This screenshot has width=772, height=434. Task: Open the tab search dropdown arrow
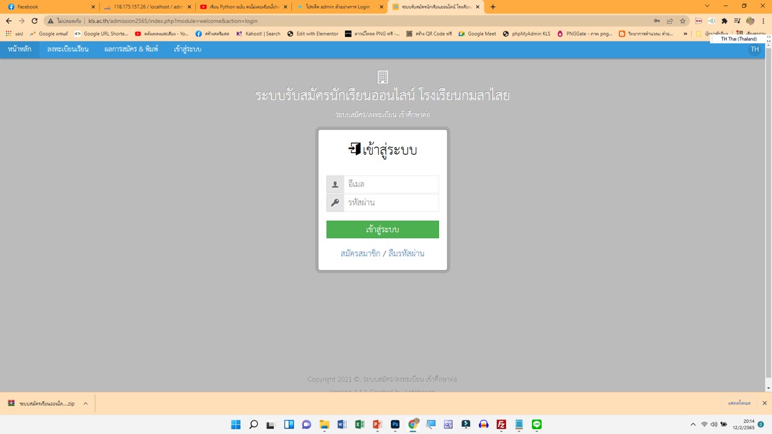(x=707, y=6)
